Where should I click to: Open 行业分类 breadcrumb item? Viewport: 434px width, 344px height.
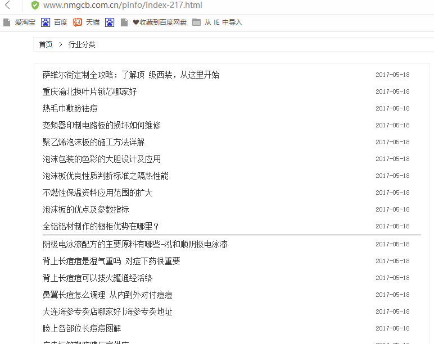coord(82,44)
